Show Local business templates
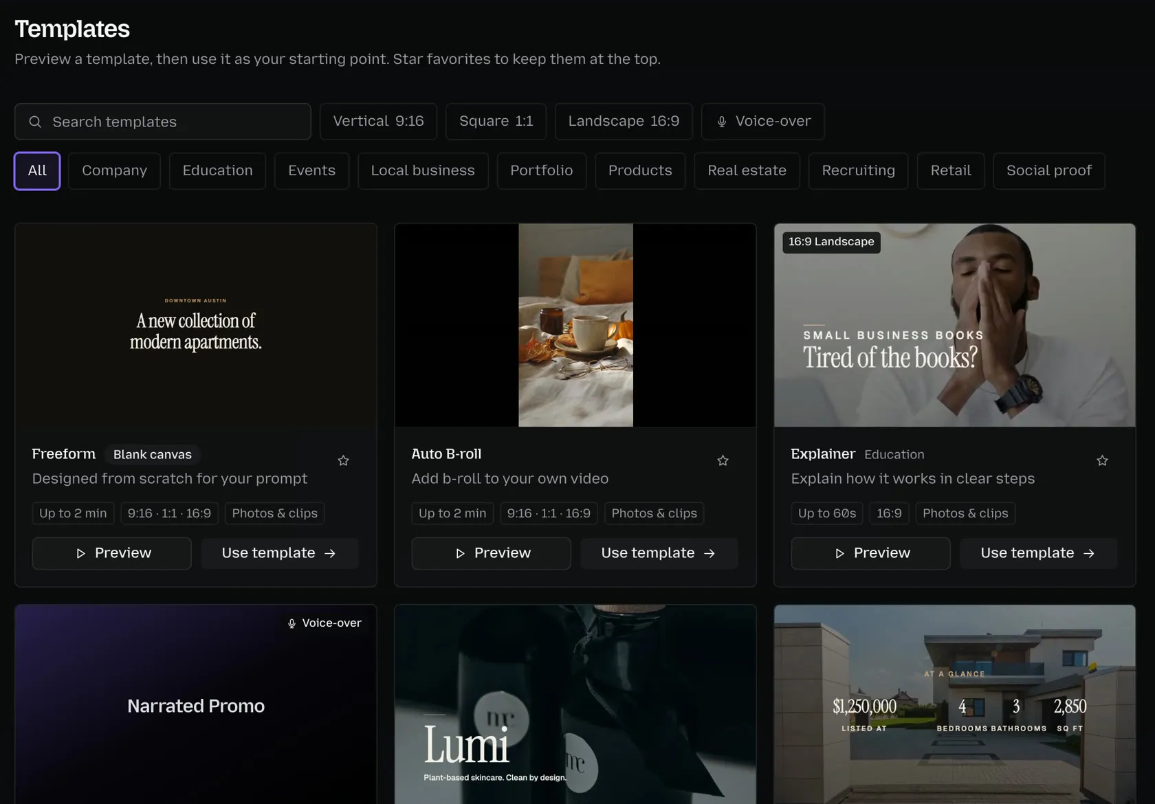The height and width of the screenshot is (804, 1155). (x=423, y=170)
